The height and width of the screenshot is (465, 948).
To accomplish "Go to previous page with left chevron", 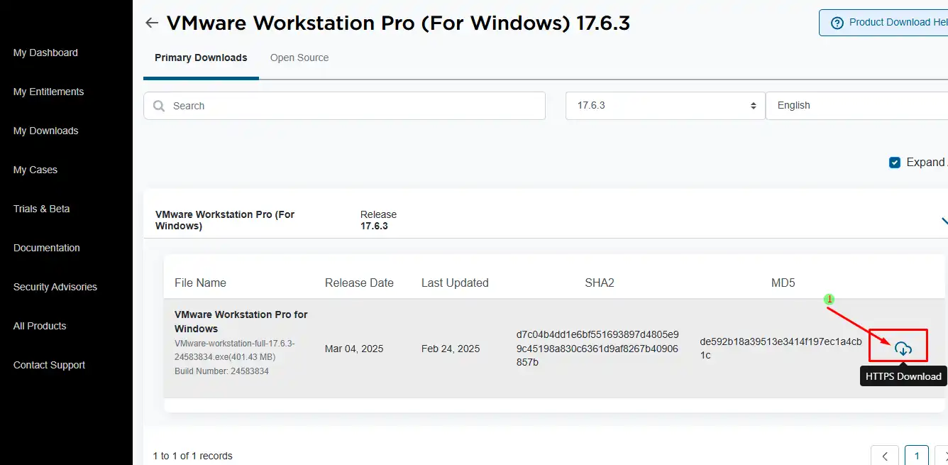I will pyautogui.click(x=885, y=456).
